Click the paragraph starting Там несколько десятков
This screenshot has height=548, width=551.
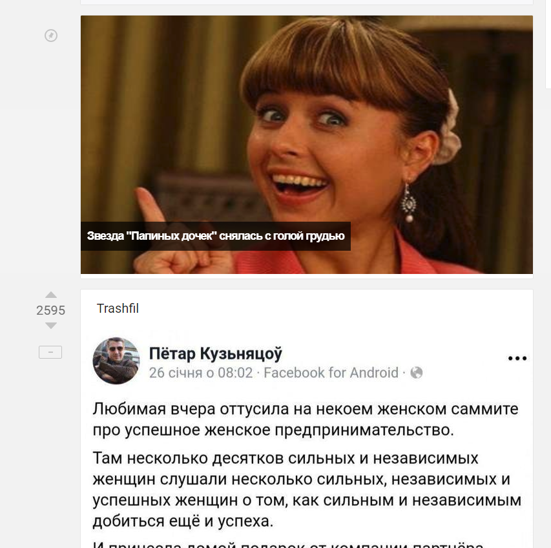[307, 490]
